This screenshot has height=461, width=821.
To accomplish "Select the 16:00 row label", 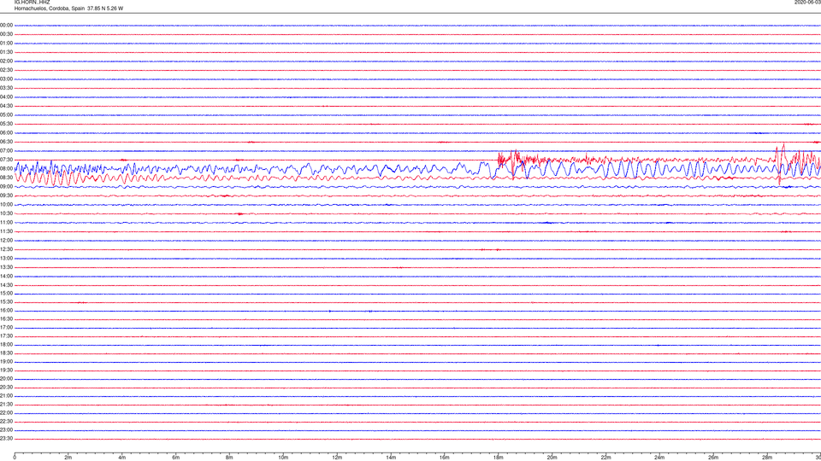I will tap(6, 311).
